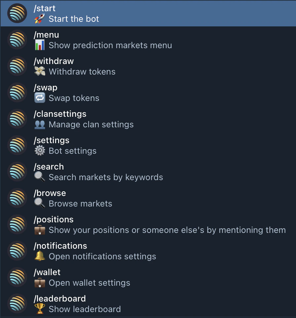
Task: Click the swap arrows icon for /swap
Action: [40, 98]
